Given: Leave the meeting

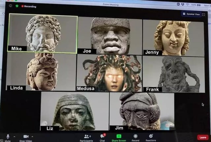Looking at the screenshot, I should tap(203, 137).
